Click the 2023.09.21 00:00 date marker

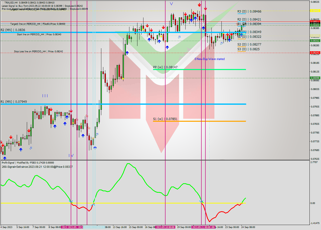(201, 227)
